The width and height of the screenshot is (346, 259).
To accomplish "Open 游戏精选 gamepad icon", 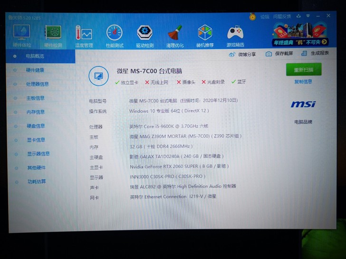I will click(x=235, y=36).
